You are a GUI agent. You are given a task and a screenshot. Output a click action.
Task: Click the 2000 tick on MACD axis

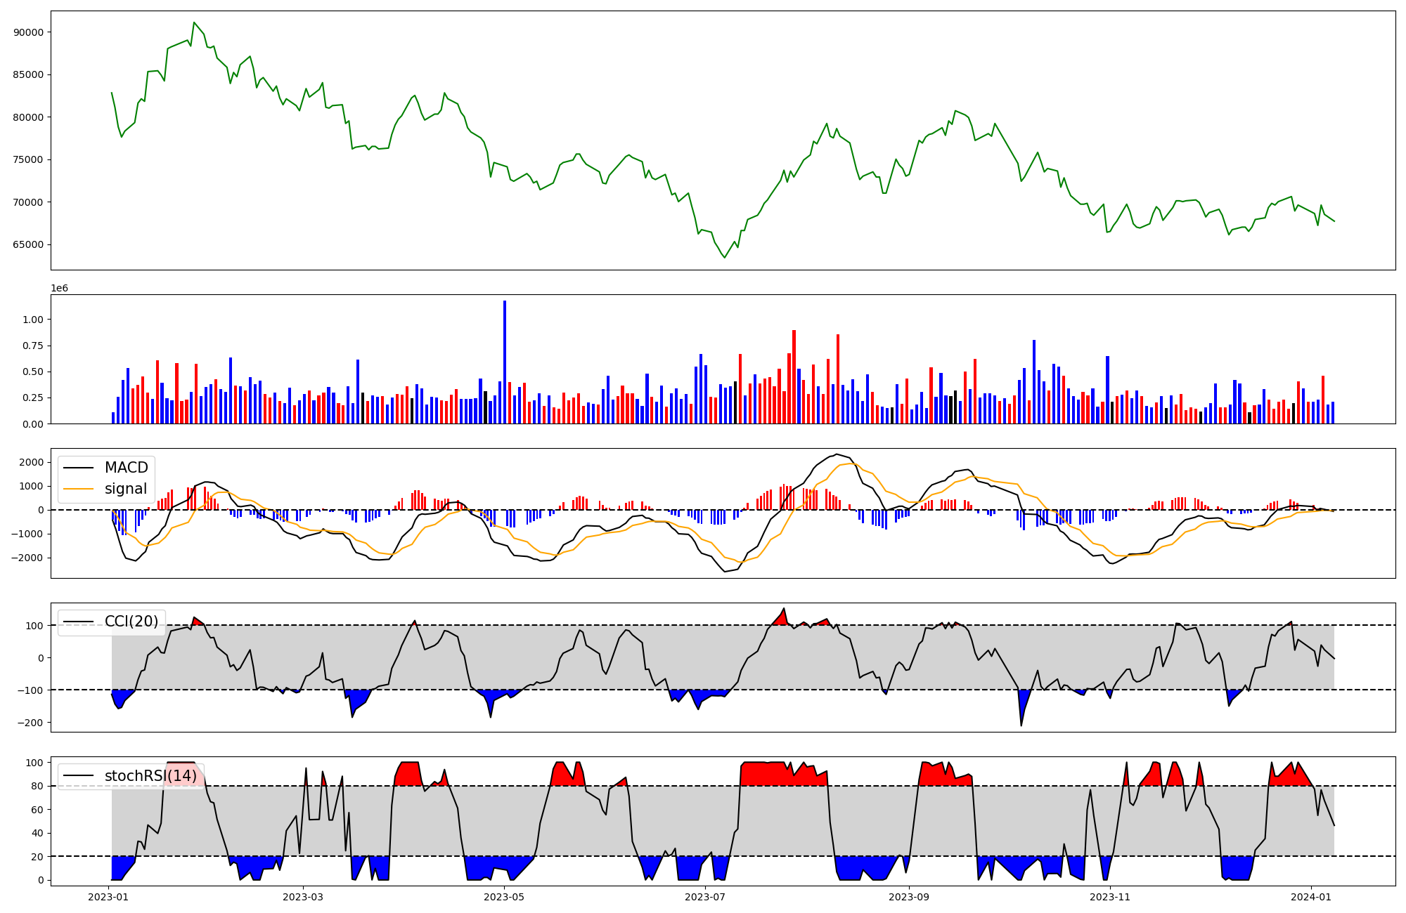[x=32, y=462]
